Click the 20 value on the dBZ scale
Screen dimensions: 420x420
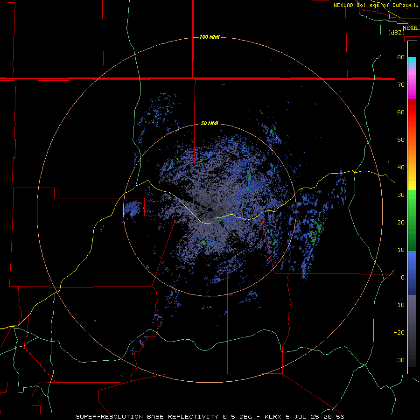[x=401, y=222]
